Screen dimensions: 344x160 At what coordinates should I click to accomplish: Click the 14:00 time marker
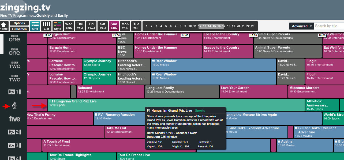tap(185, 35)
